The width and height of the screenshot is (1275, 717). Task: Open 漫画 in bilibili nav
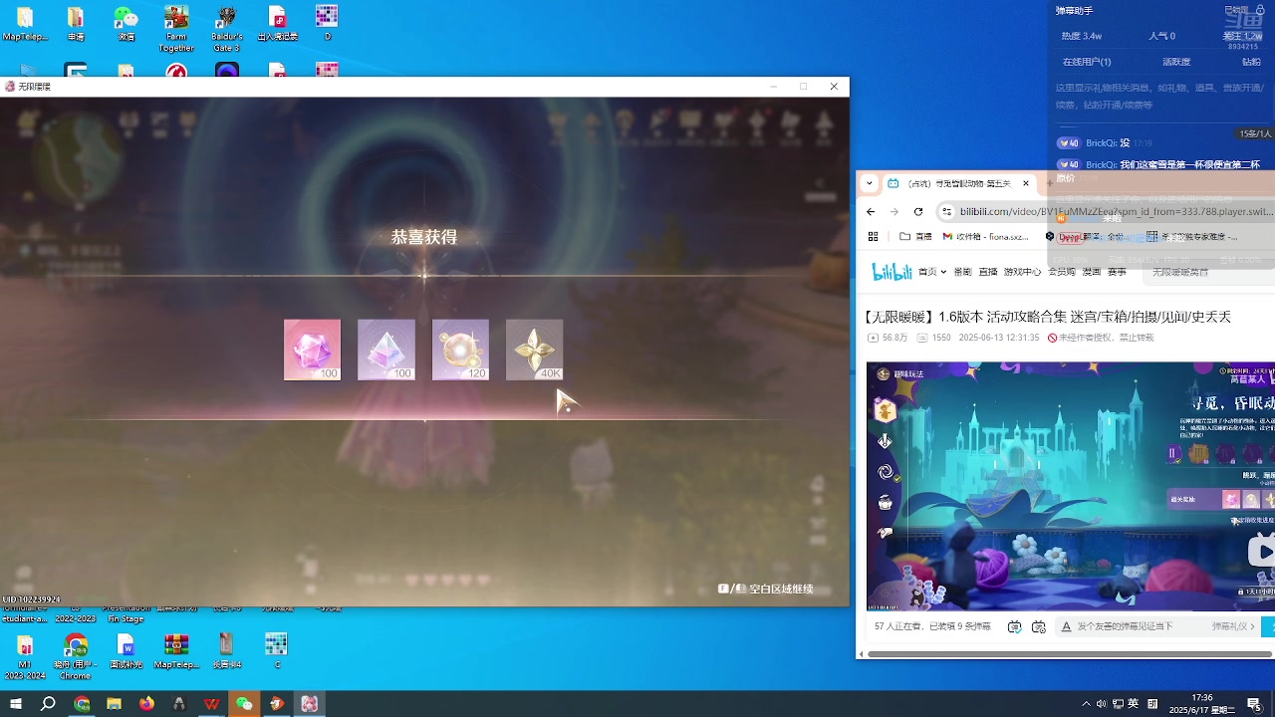pyautogui.click(x=1091, y=272)
